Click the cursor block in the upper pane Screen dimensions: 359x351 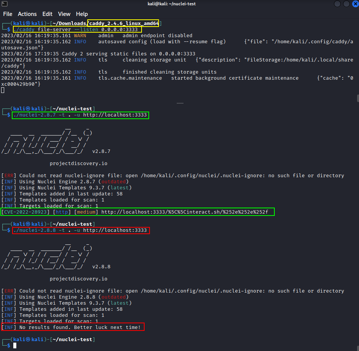click(x=3, y=90)
